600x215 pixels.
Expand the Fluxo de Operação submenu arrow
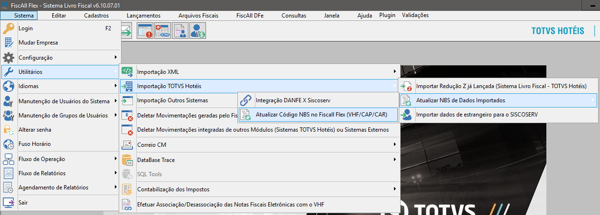(115, 159)
